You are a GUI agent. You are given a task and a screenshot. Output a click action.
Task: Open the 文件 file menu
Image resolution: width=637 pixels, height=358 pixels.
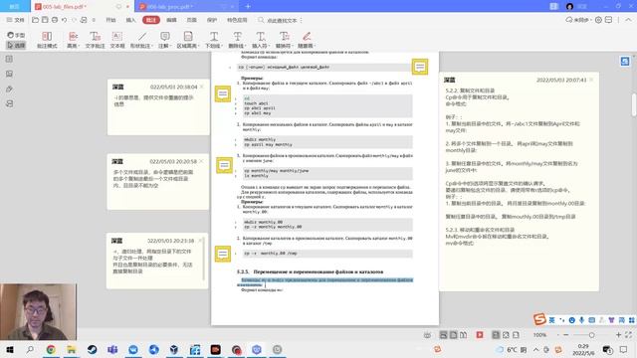coord(16,20)
